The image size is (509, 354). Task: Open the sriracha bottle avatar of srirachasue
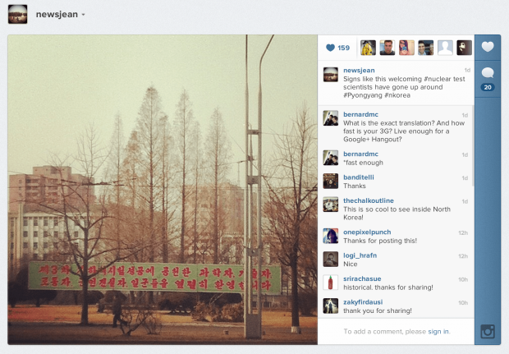click(331, 283)
